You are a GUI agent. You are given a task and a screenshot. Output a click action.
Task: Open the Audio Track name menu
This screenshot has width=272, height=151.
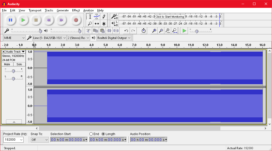pos(15,52)
